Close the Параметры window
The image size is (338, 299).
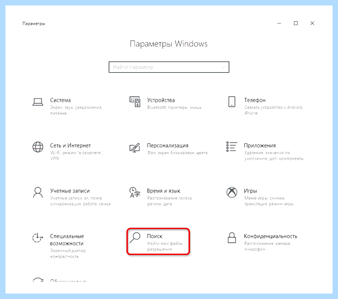click(312, 23)
